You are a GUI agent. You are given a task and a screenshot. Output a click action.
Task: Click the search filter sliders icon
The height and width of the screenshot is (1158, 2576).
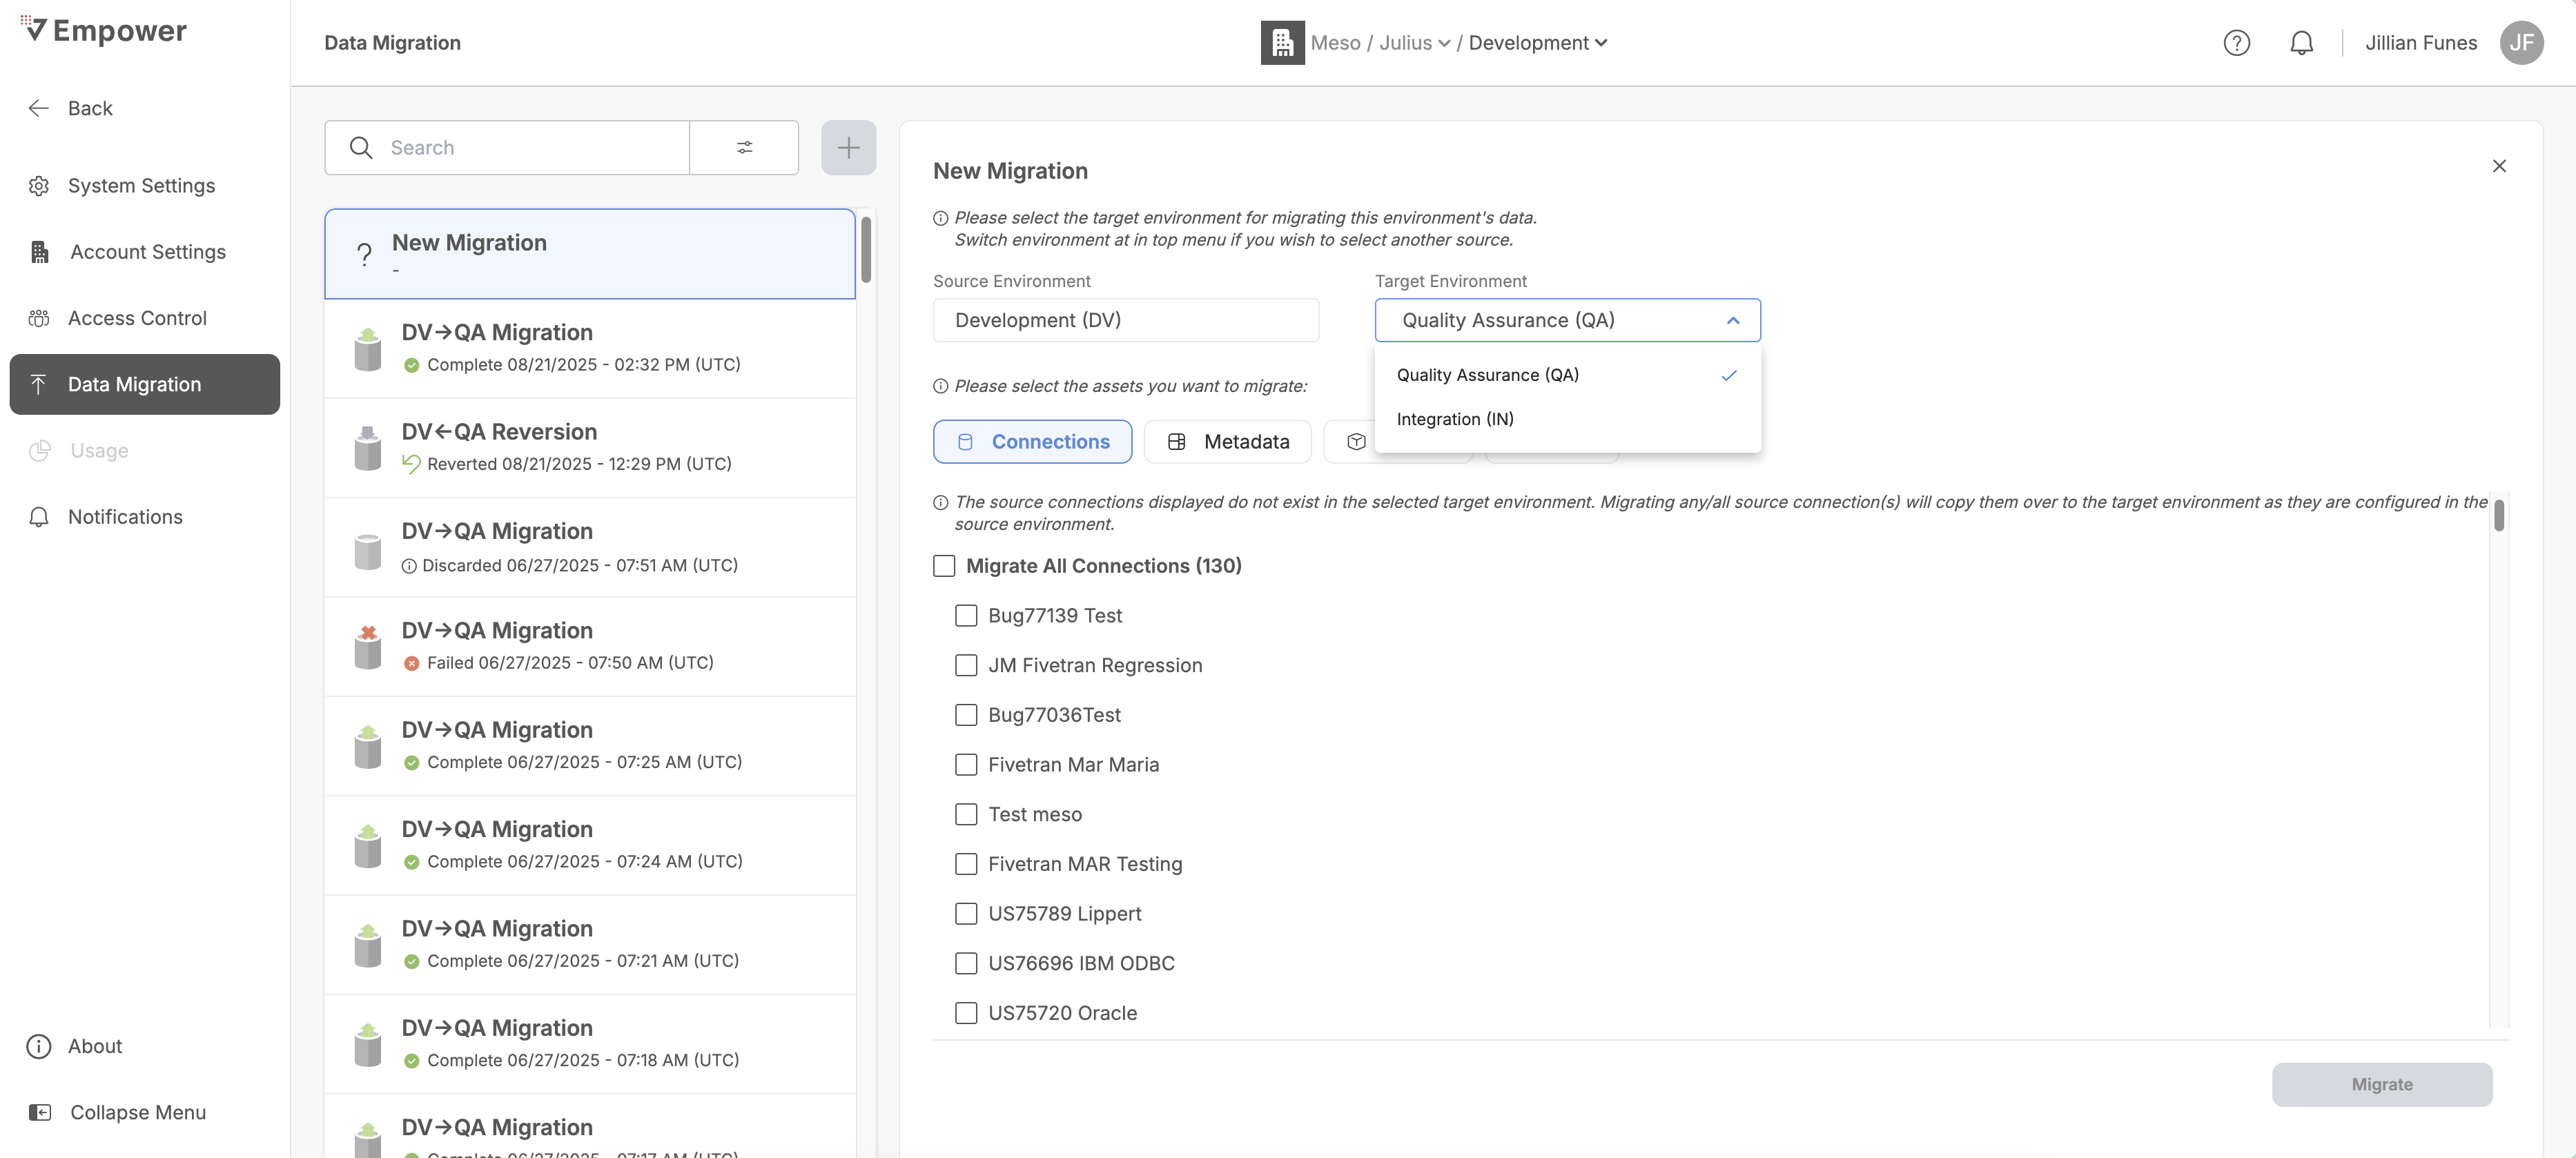[x=744, y=148]
